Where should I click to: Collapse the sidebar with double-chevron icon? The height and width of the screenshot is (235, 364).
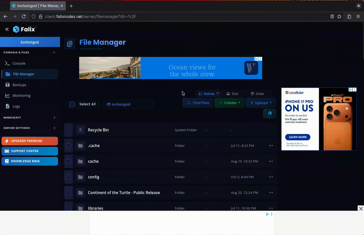point(7,29)
